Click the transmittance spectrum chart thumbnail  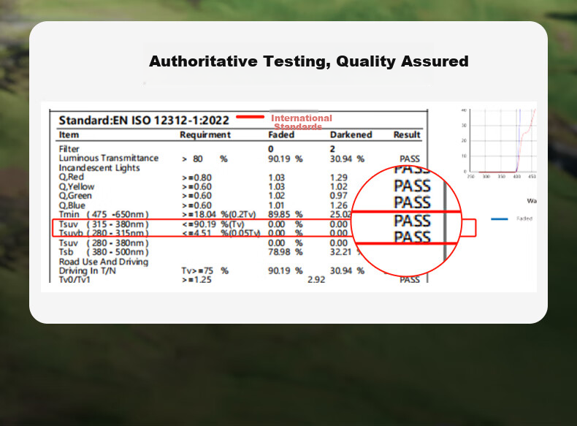[x=499, y=143]
